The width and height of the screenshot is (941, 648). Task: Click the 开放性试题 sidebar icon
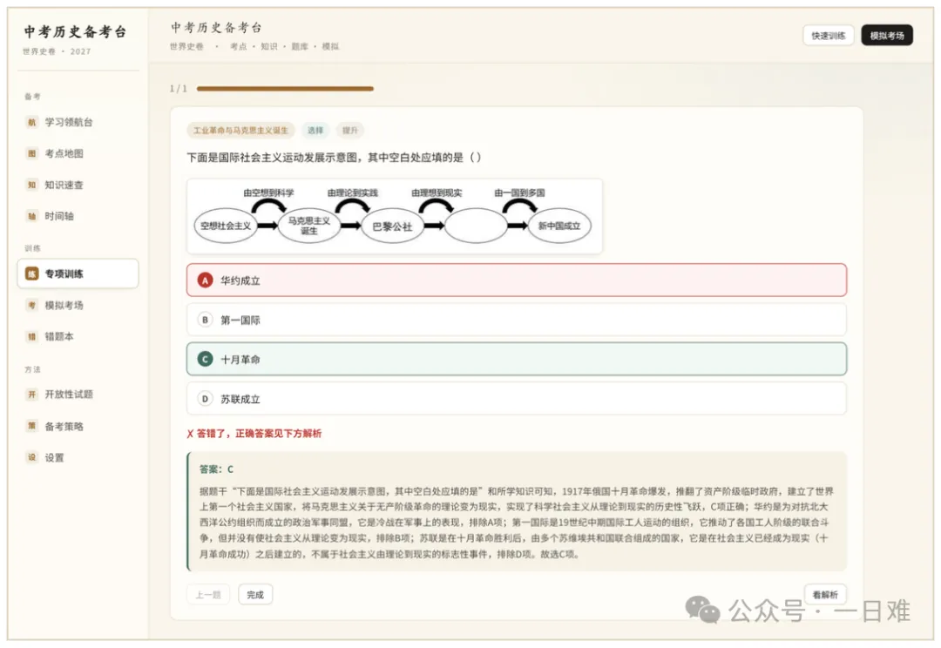[32, 395]
